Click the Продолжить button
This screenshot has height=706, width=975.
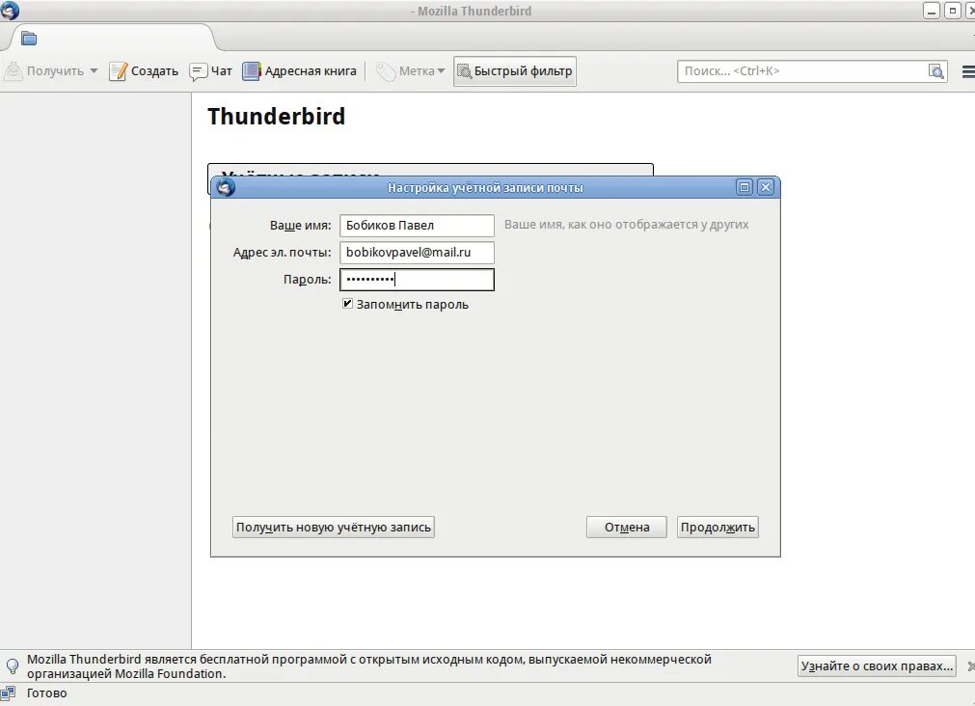pyautogui.click(x=718, y=527)
